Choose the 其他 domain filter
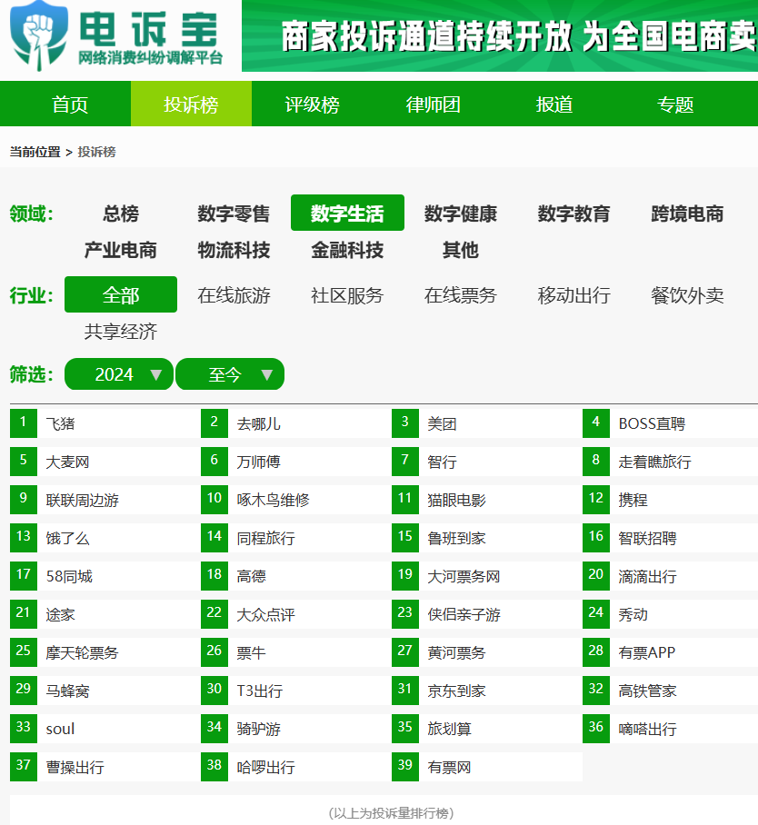This screenshot has width=758, height=825. click(x=461, y=250)
